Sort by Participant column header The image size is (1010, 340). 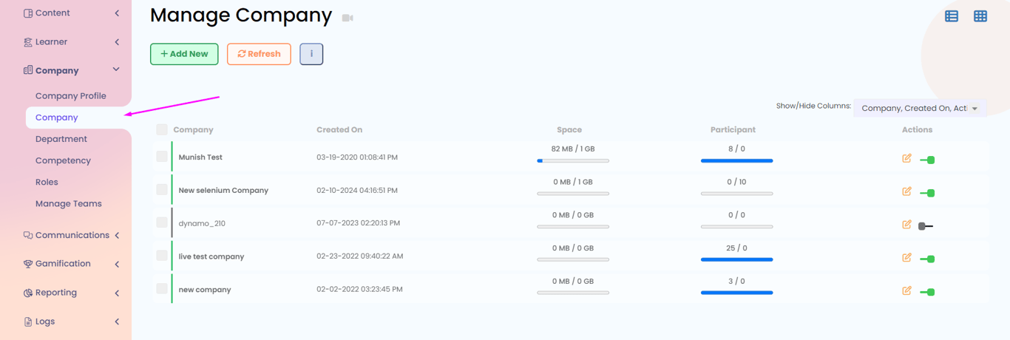(733, 129)
